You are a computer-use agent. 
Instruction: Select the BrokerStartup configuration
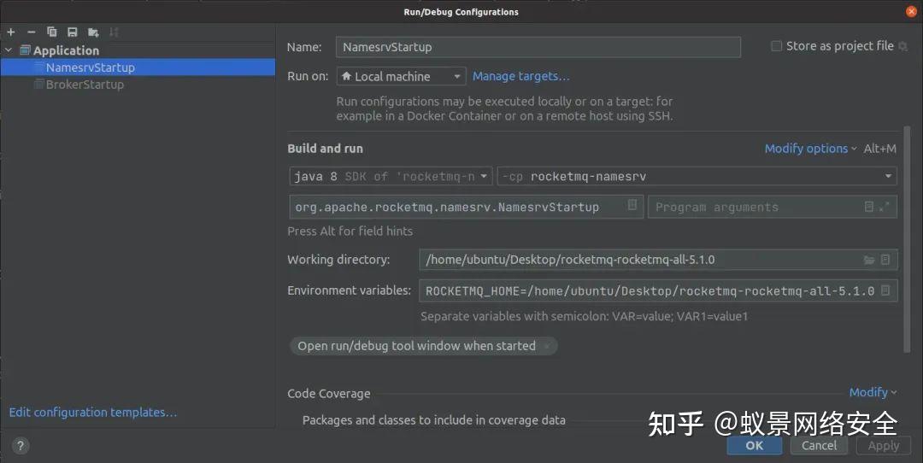[x=138, y=84]
